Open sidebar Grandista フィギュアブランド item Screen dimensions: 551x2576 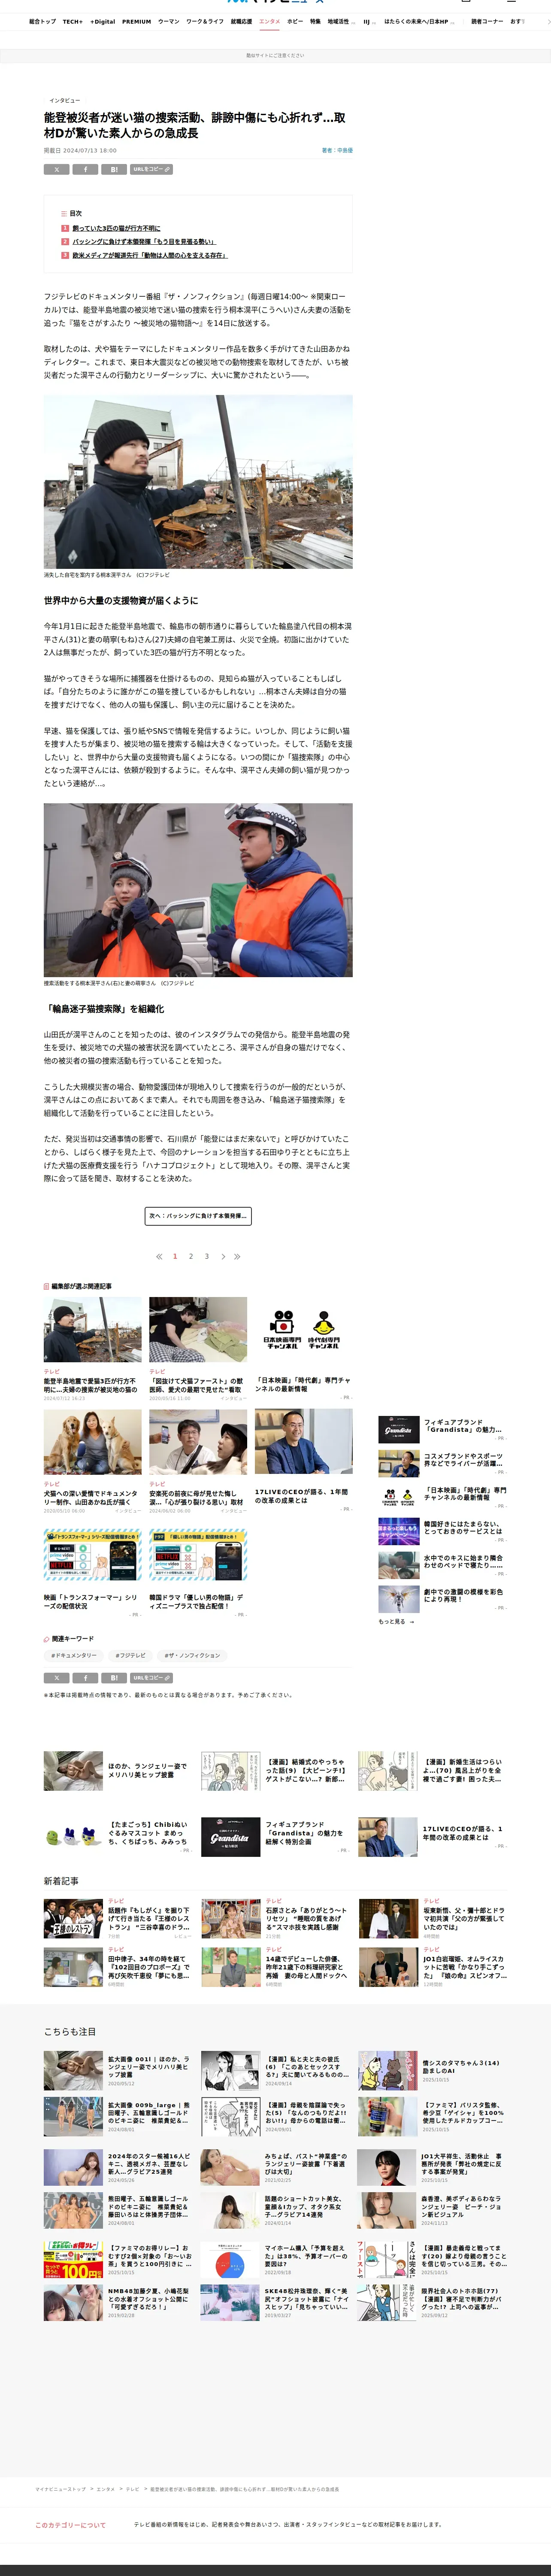tap(442, 1429)
